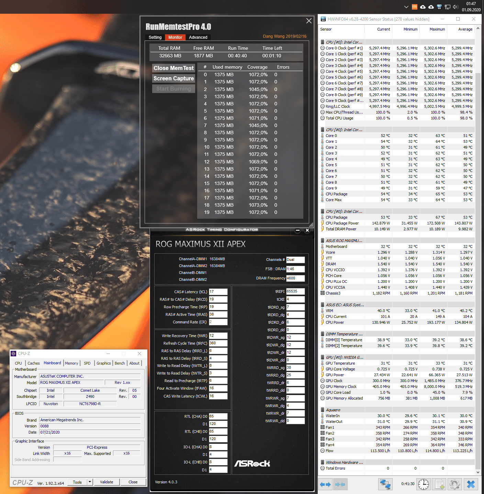Click lightning icon beside Vcore row
This screenshot has width=484, height=494.
322,252
